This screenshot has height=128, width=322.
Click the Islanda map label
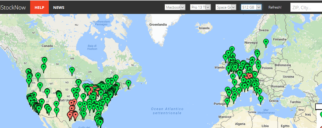point(204,28)
